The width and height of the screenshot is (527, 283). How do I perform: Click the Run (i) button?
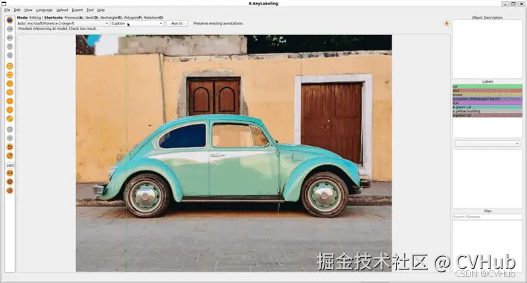177,24
